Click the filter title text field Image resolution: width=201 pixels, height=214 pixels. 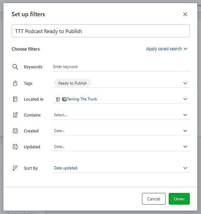(101, 31)
